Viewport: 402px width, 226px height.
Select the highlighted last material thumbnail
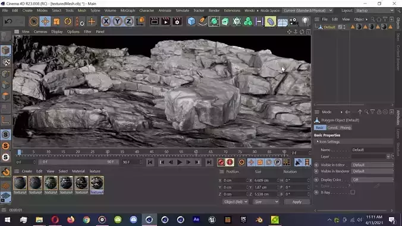pos(97,183)
